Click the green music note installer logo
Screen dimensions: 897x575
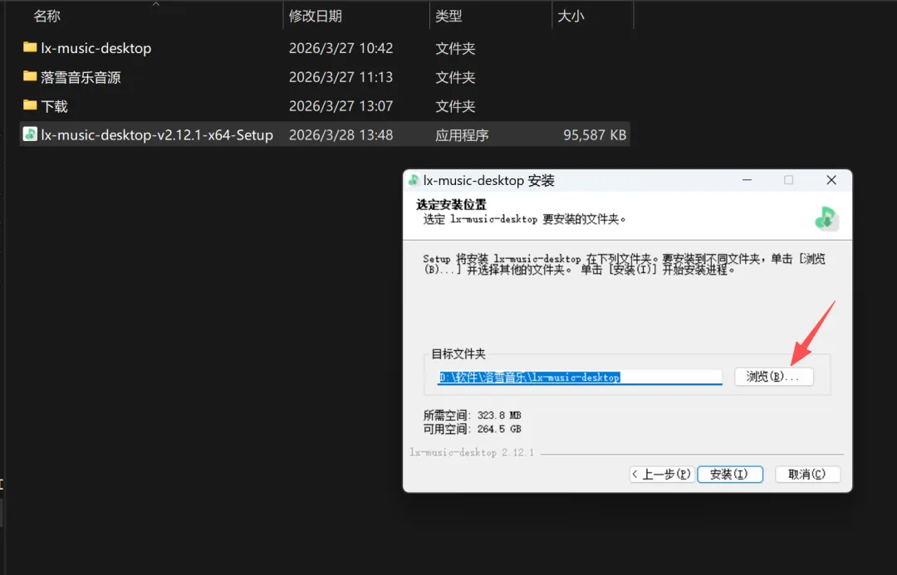[826, 217]
